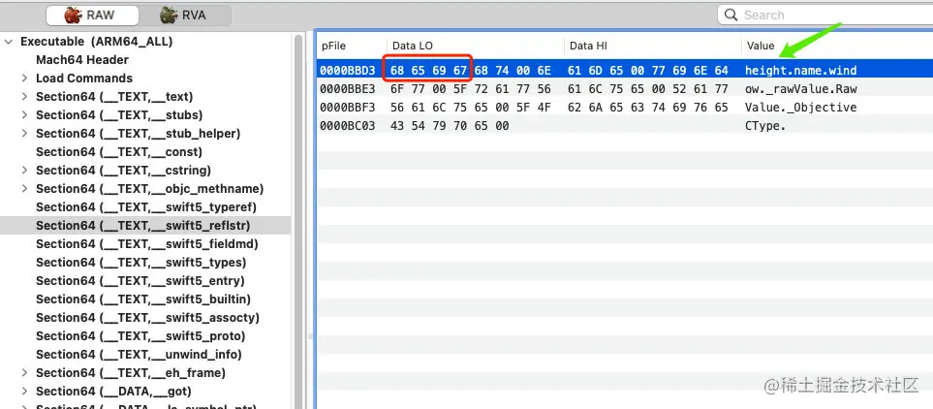This screenshot has width=933, height=409.
Task: Open Section64 (__DATA,__got)
Action: point(113,392)
